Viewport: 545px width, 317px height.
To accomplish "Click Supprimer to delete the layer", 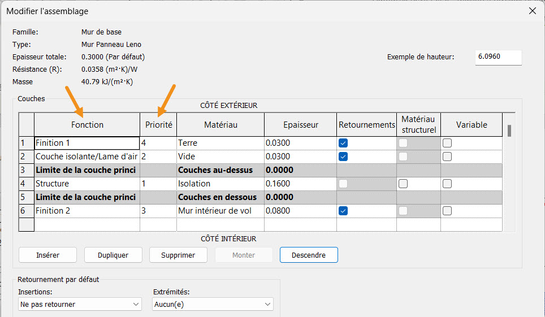I will (x=178, y=255).
